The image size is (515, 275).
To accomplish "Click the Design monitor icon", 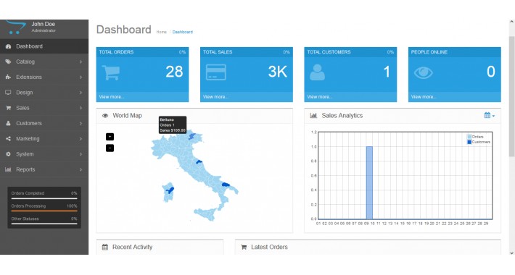I will [8, 93].
